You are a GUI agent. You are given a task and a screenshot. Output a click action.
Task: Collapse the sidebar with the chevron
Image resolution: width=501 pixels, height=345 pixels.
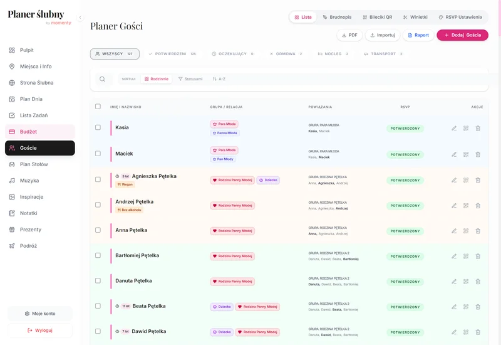[x=80, y=18]
